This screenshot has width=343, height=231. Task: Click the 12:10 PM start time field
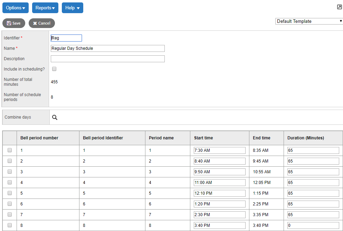pos(219,193)
